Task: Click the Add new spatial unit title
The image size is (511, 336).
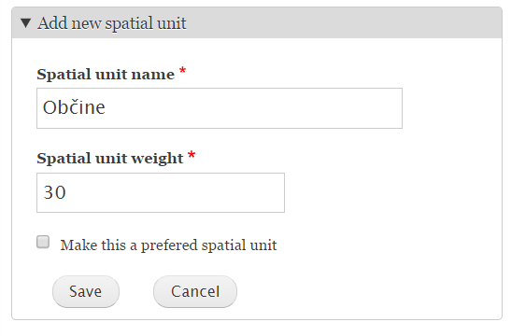Action: pyautogui.click(x=111, y=23)
